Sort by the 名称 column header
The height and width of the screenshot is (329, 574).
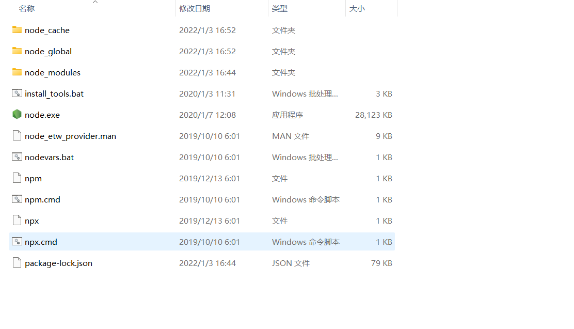27,8
